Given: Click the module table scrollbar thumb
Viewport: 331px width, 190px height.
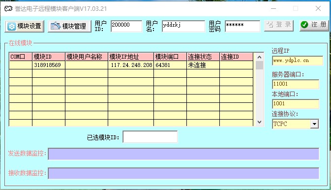Looking at the screenshot, I should (259, 65).
